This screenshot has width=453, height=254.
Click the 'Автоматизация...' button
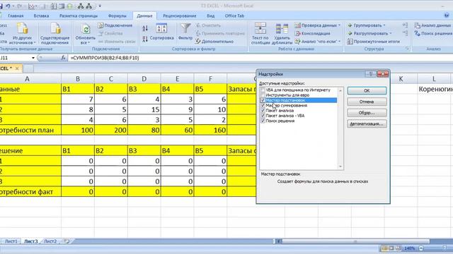367,124
